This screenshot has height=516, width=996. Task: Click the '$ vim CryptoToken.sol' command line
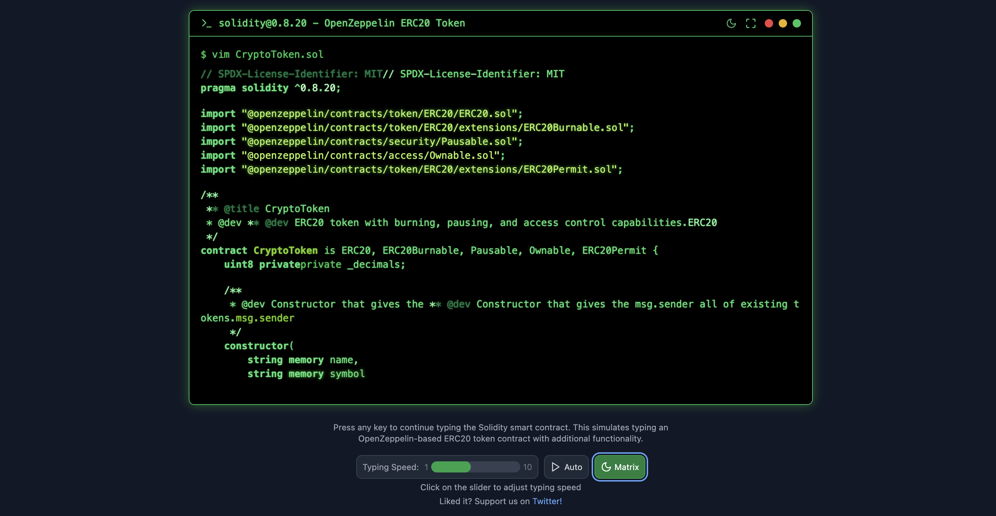click(262, 55)
